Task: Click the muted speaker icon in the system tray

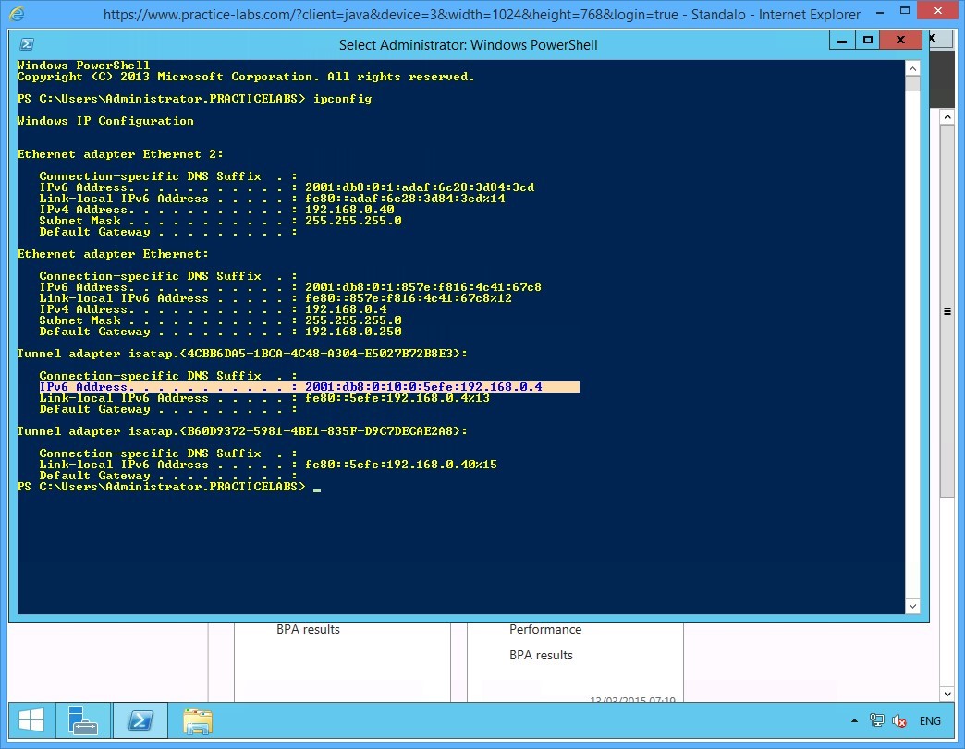Action: tap(898, 720)
